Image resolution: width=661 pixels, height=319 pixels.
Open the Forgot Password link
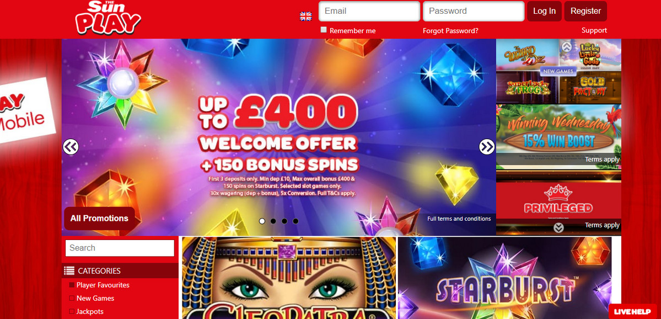click(450, 31)
